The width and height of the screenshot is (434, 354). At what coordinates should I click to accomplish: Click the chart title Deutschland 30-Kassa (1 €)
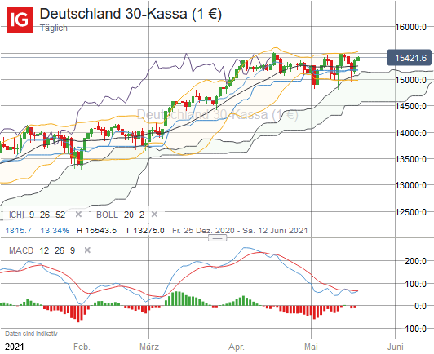coord(131,14)
